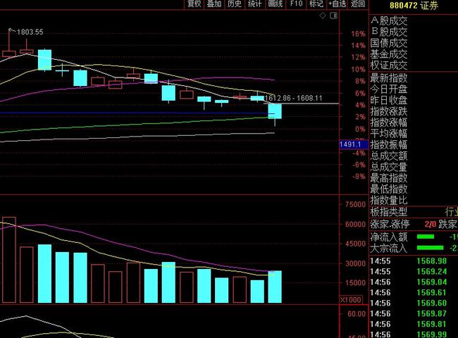
Task: Select the 统计 statistics button
Action: (255, 4)
